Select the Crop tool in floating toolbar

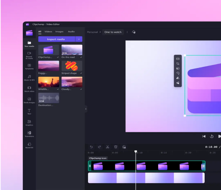[178, 63]
